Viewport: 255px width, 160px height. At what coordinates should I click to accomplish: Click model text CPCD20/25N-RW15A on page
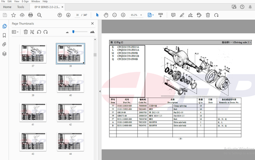128,47
